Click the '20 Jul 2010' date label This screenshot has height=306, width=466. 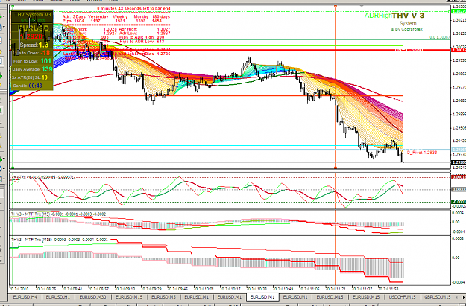(x=19, y=288)
